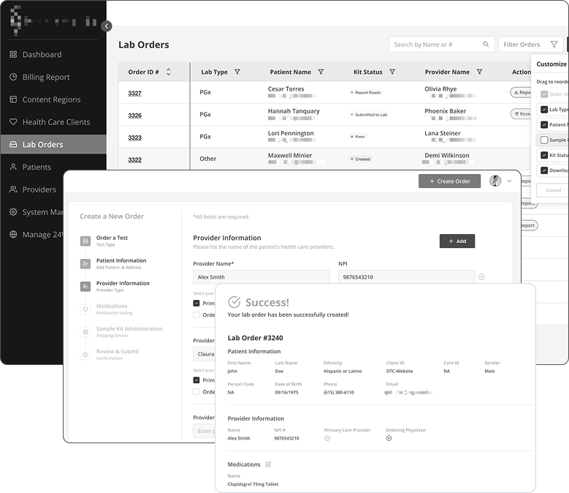Uncheck the Kit Status column checkbox
The image size is (569, 493).
(544, 155)
